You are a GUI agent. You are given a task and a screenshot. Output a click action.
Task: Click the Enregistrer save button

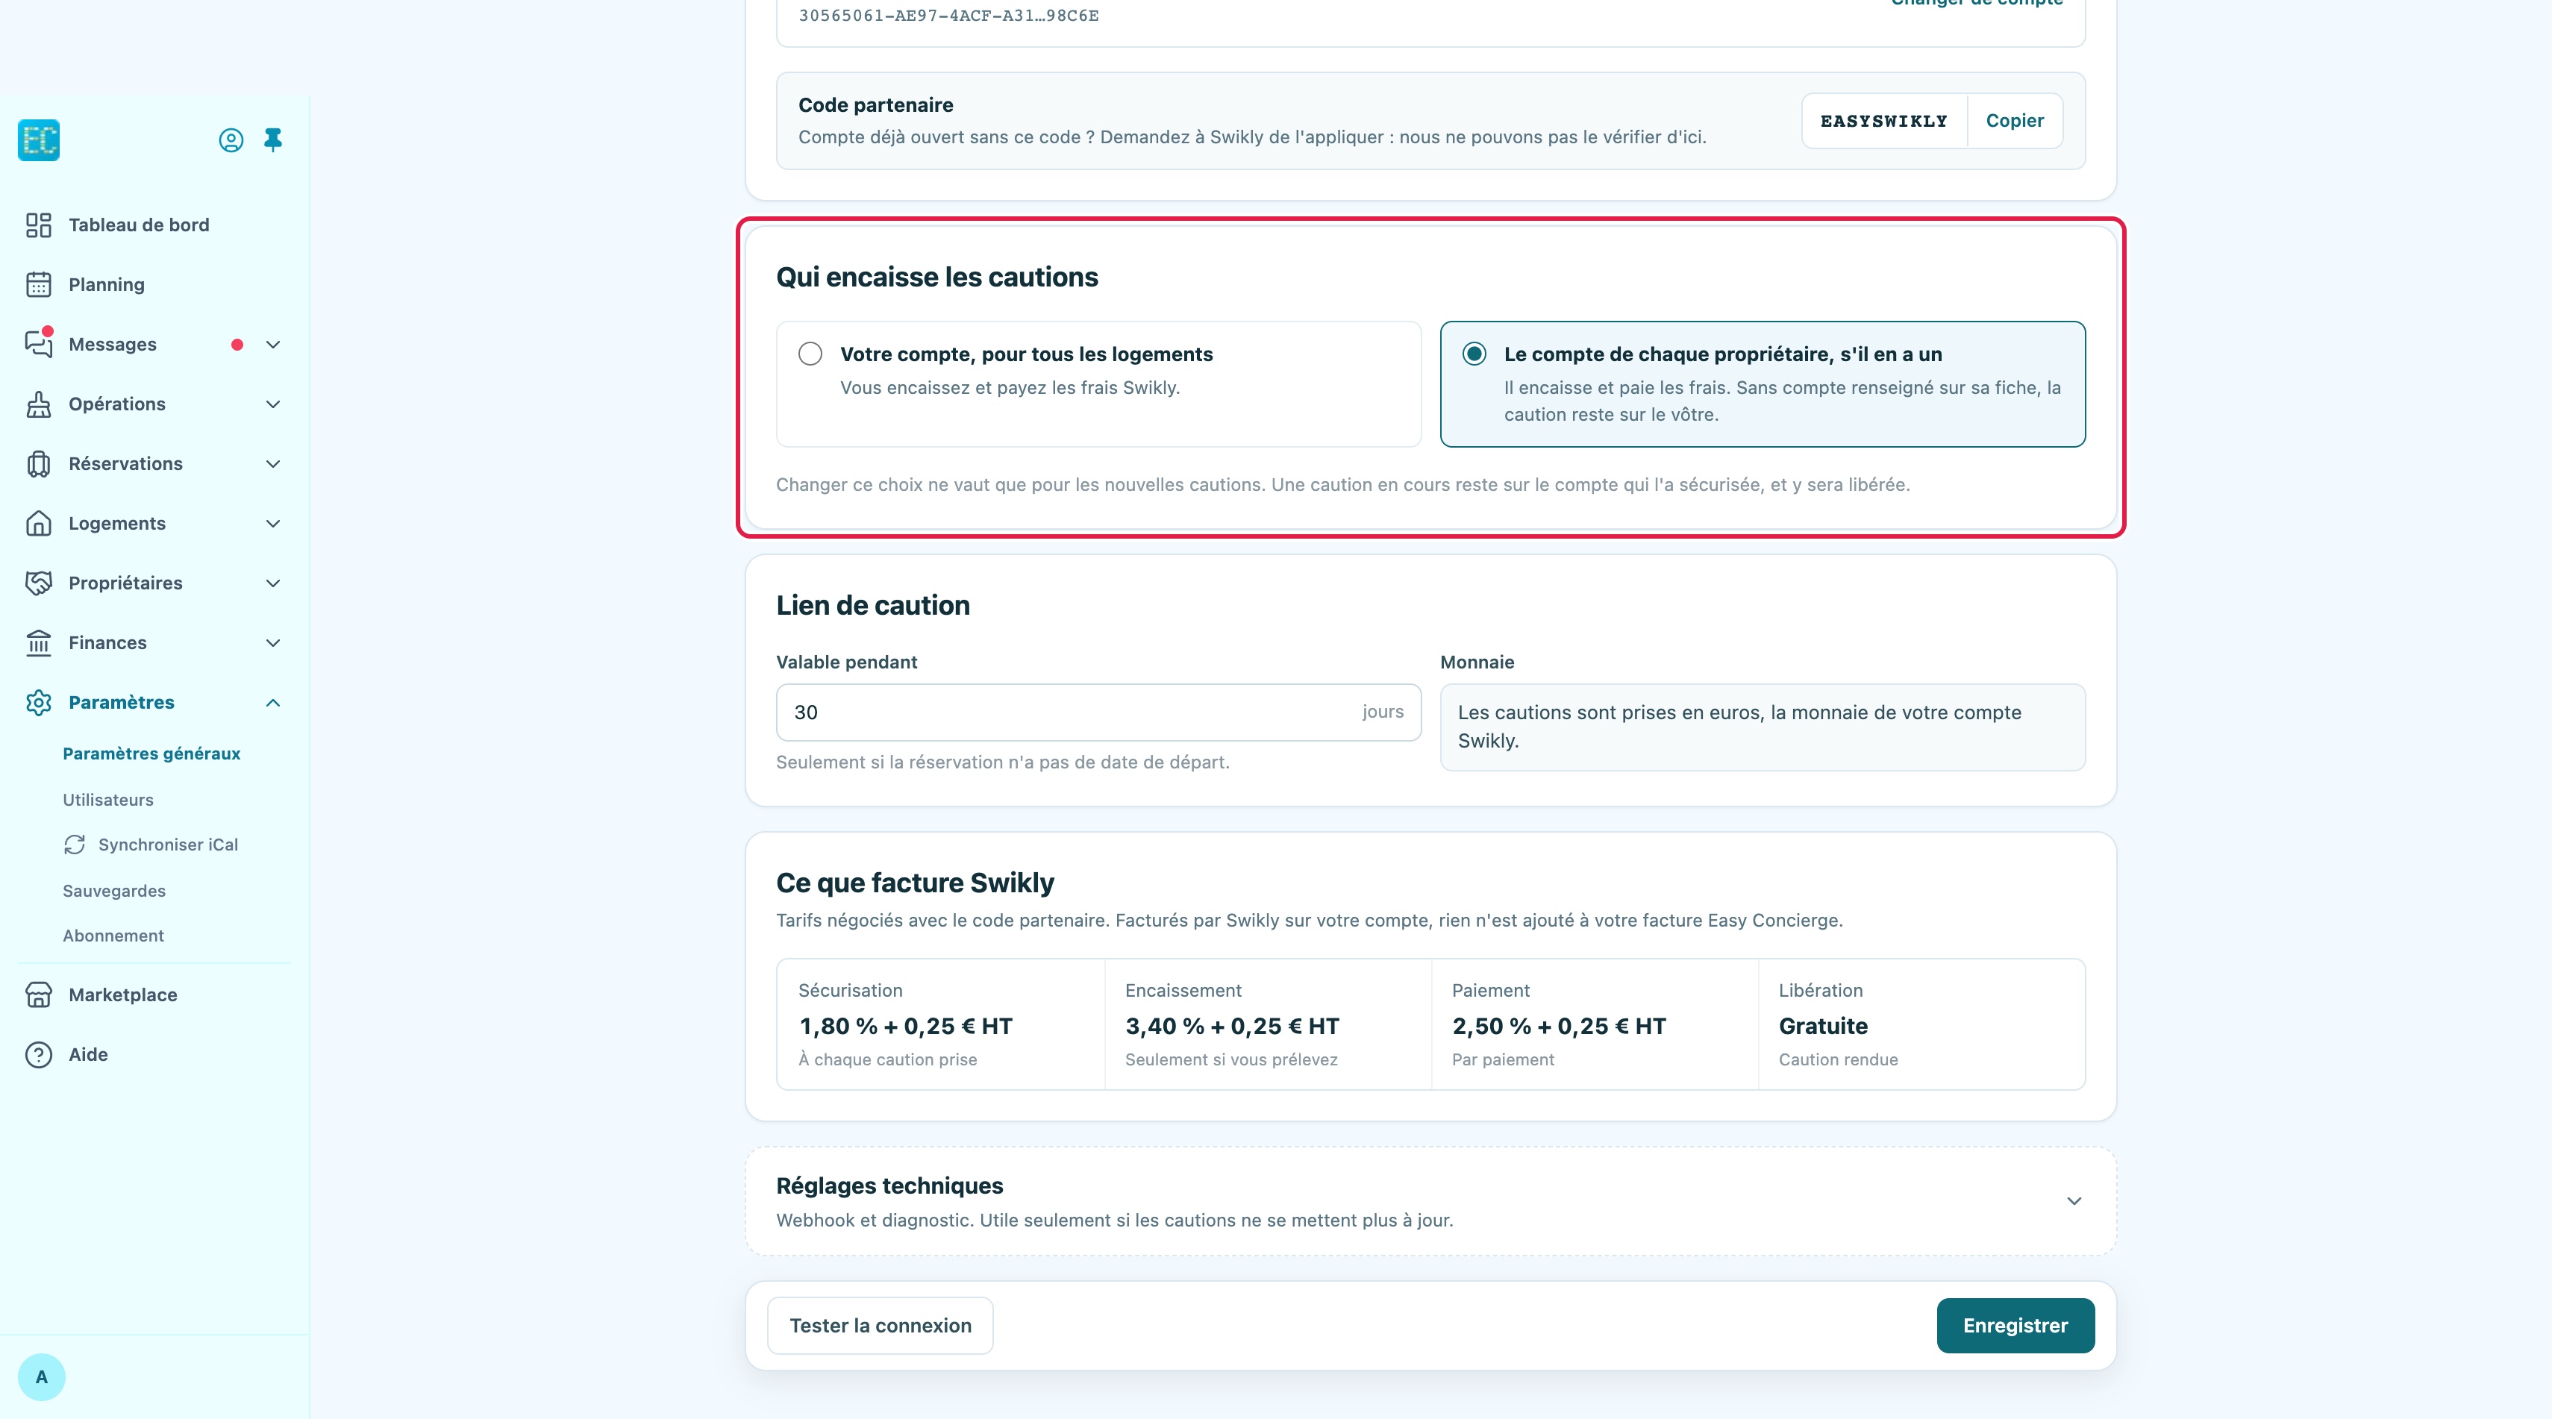(2015, 1325)
